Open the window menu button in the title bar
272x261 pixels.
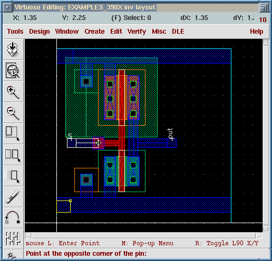coord(7,7)
